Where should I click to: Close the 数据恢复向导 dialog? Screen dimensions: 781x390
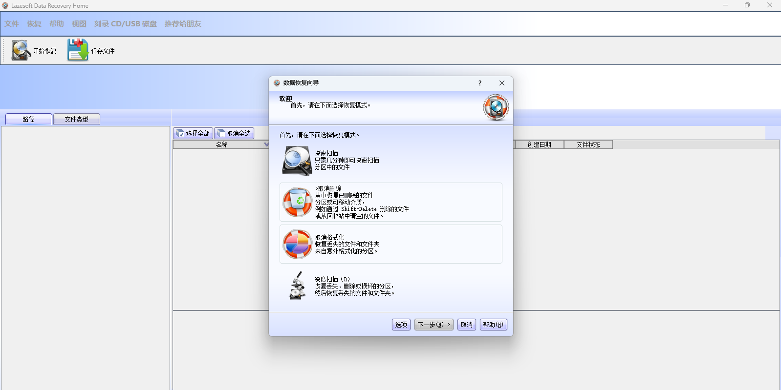coord(502,83)
